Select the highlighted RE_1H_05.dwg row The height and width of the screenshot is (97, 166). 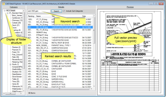[60, 27]
